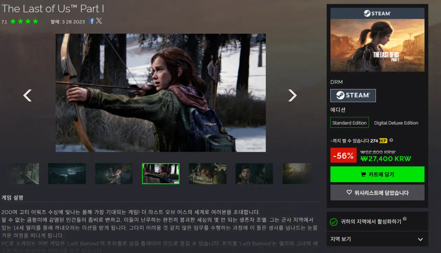Viewport: 441px width, 253px height.
Task: Share the game on Facebook
Action: tap(91, 21)
